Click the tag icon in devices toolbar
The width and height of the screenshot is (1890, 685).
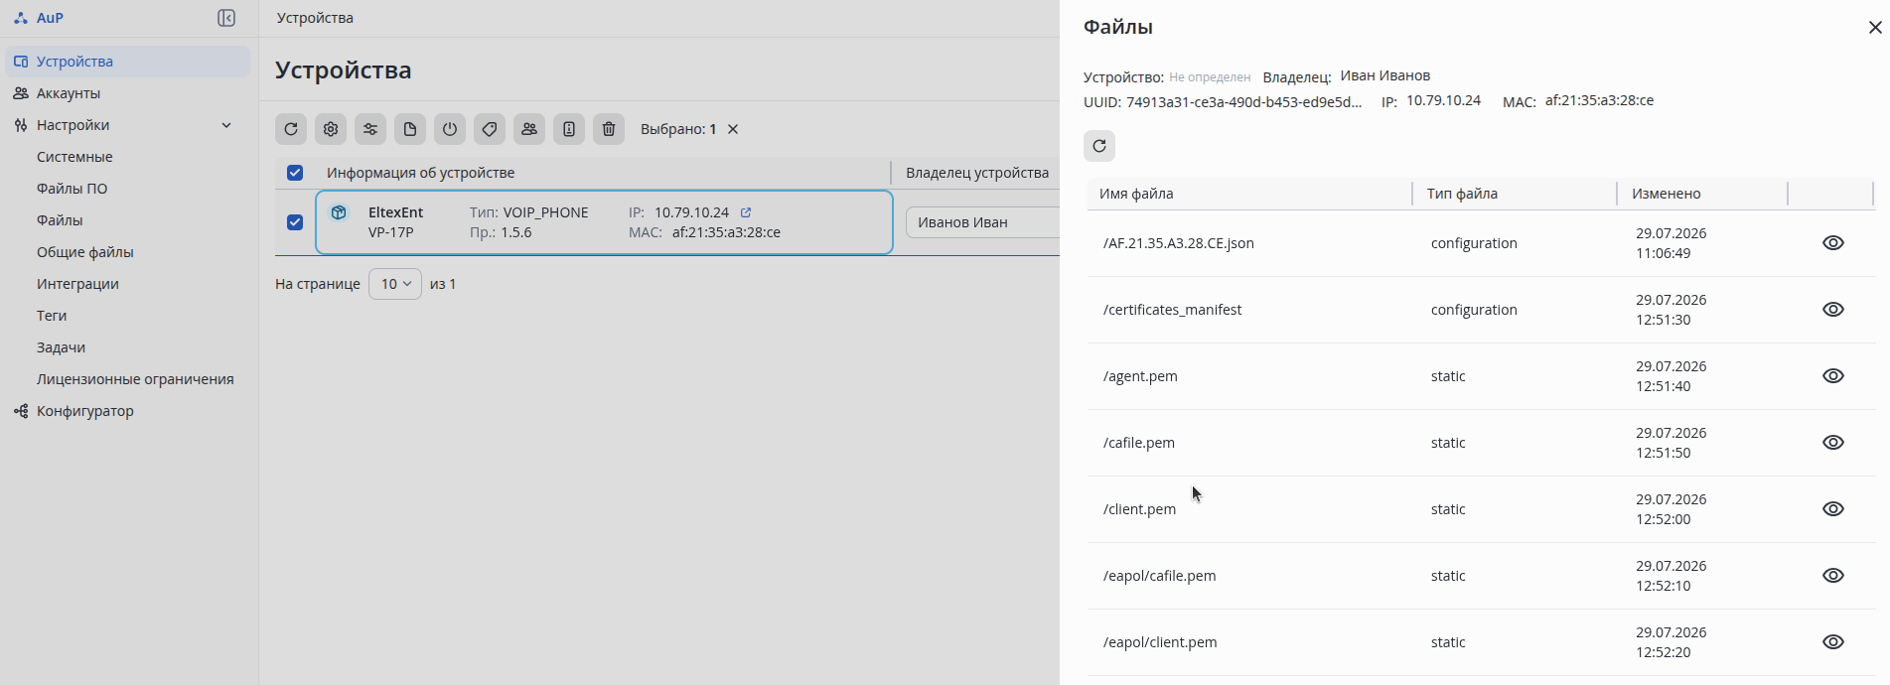coord(490,129)
